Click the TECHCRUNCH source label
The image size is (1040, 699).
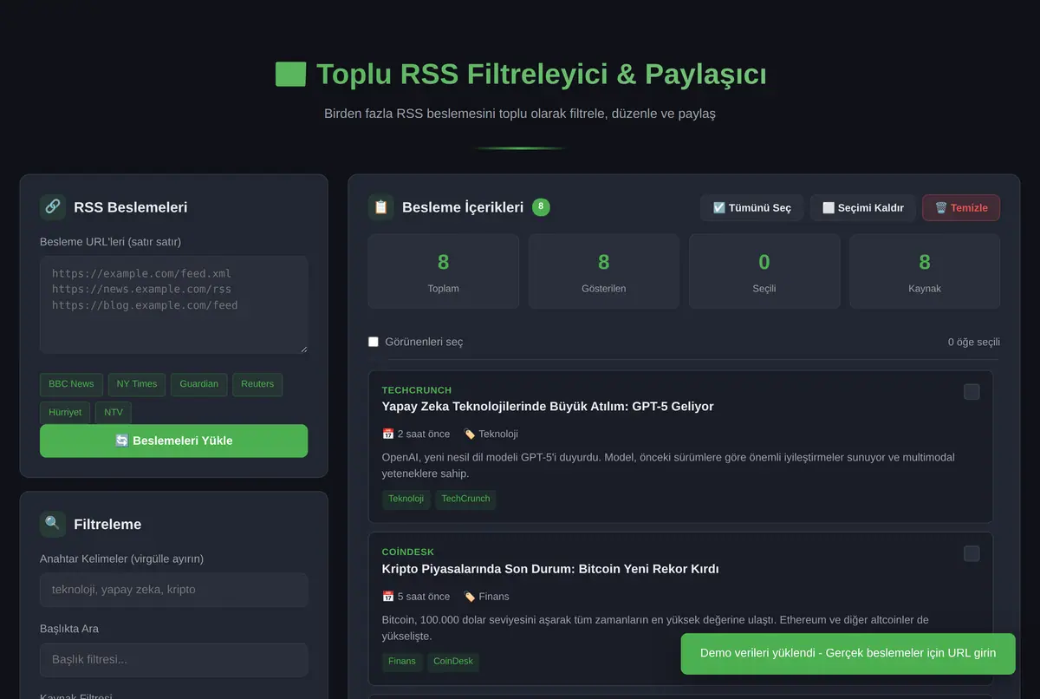417,390
